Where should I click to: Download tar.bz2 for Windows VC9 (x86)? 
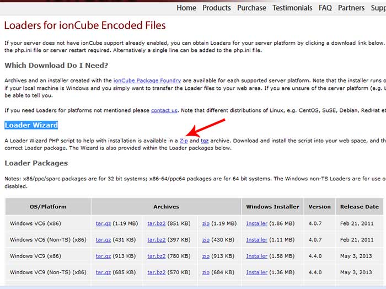tap(156, 256)
